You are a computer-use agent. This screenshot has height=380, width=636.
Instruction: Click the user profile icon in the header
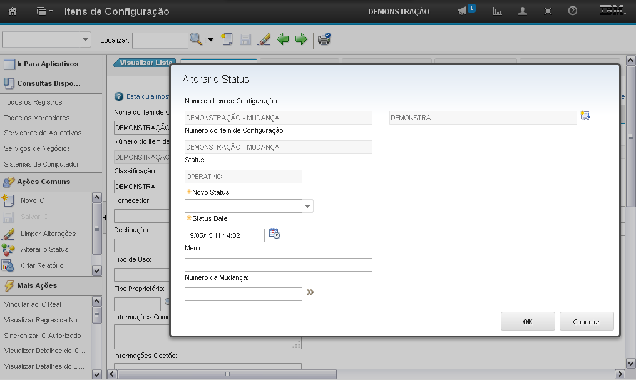tap(523, 11)
